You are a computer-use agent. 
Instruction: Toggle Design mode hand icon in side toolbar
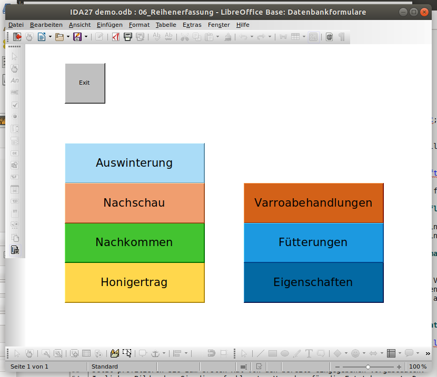[15, 68]
